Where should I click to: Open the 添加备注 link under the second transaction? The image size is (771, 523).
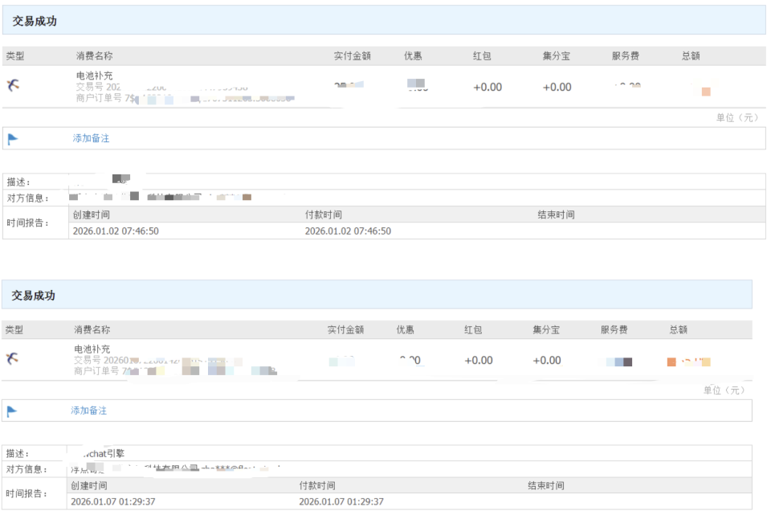click(88, 410)
